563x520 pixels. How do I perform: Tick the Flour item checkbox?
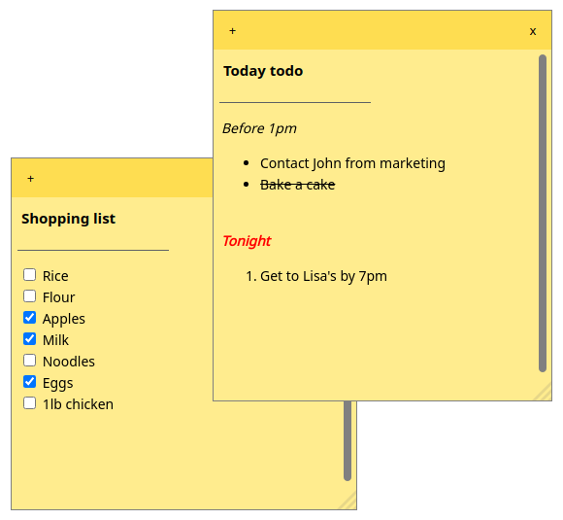click(x=29, y=296)
